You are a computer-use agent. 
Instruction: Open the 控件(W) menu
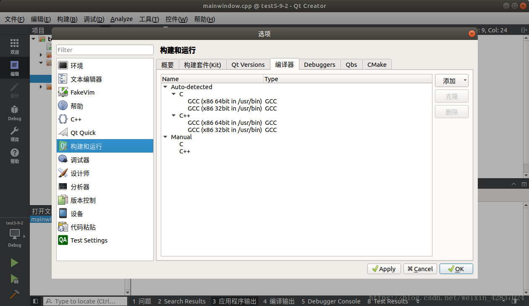tap(176, 19)
